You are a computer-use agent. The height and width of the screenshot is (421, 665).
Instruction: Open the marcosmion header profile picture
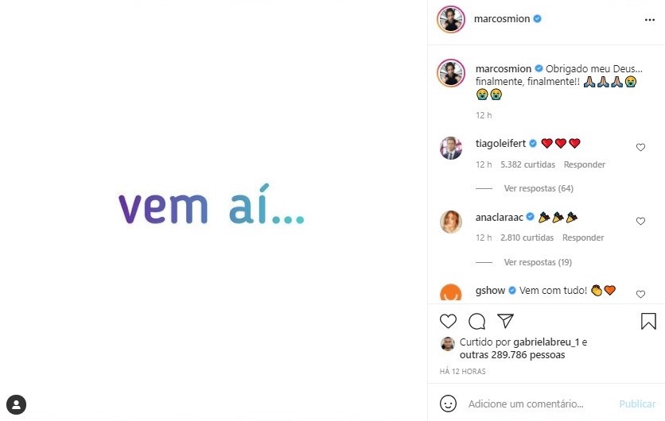451,19
